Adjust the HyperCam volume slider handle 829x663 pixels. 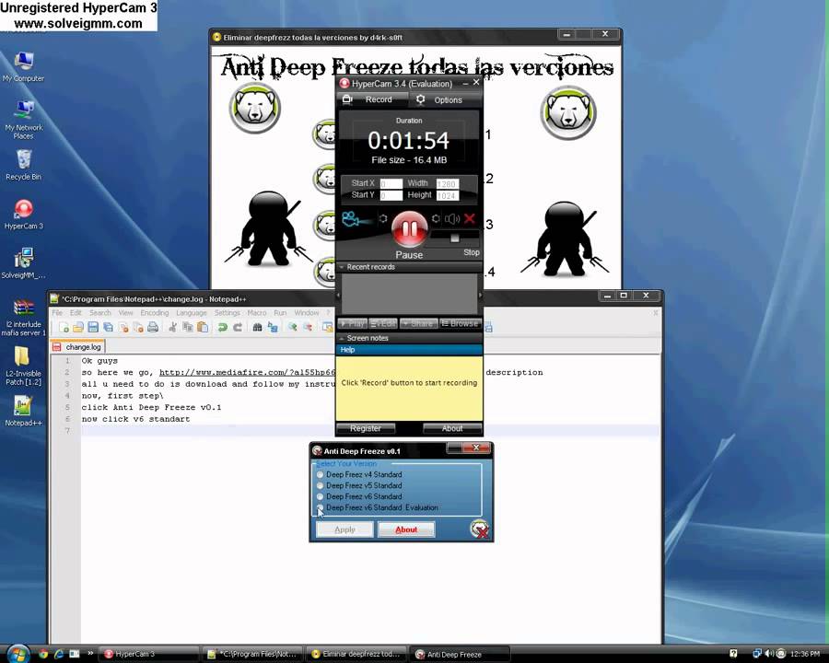pyautogui.click(x=455, y=238)
